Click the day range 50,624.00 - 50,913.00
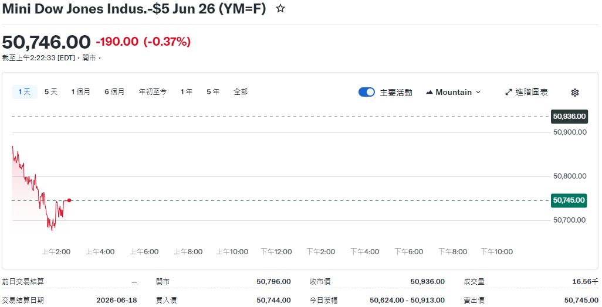This screenshot has height=307, width=602. pyautogui.click(x=407, y=300)
